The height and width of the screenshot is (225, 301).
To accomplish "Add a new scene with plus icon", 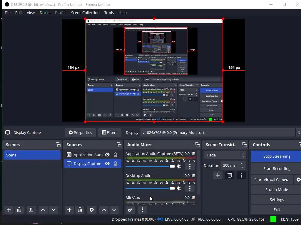I will [x=9, y=210].
